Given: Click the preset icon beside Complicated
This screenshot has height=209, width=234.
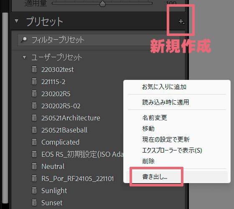Looking at the screenshot, I should pos(34,142).
